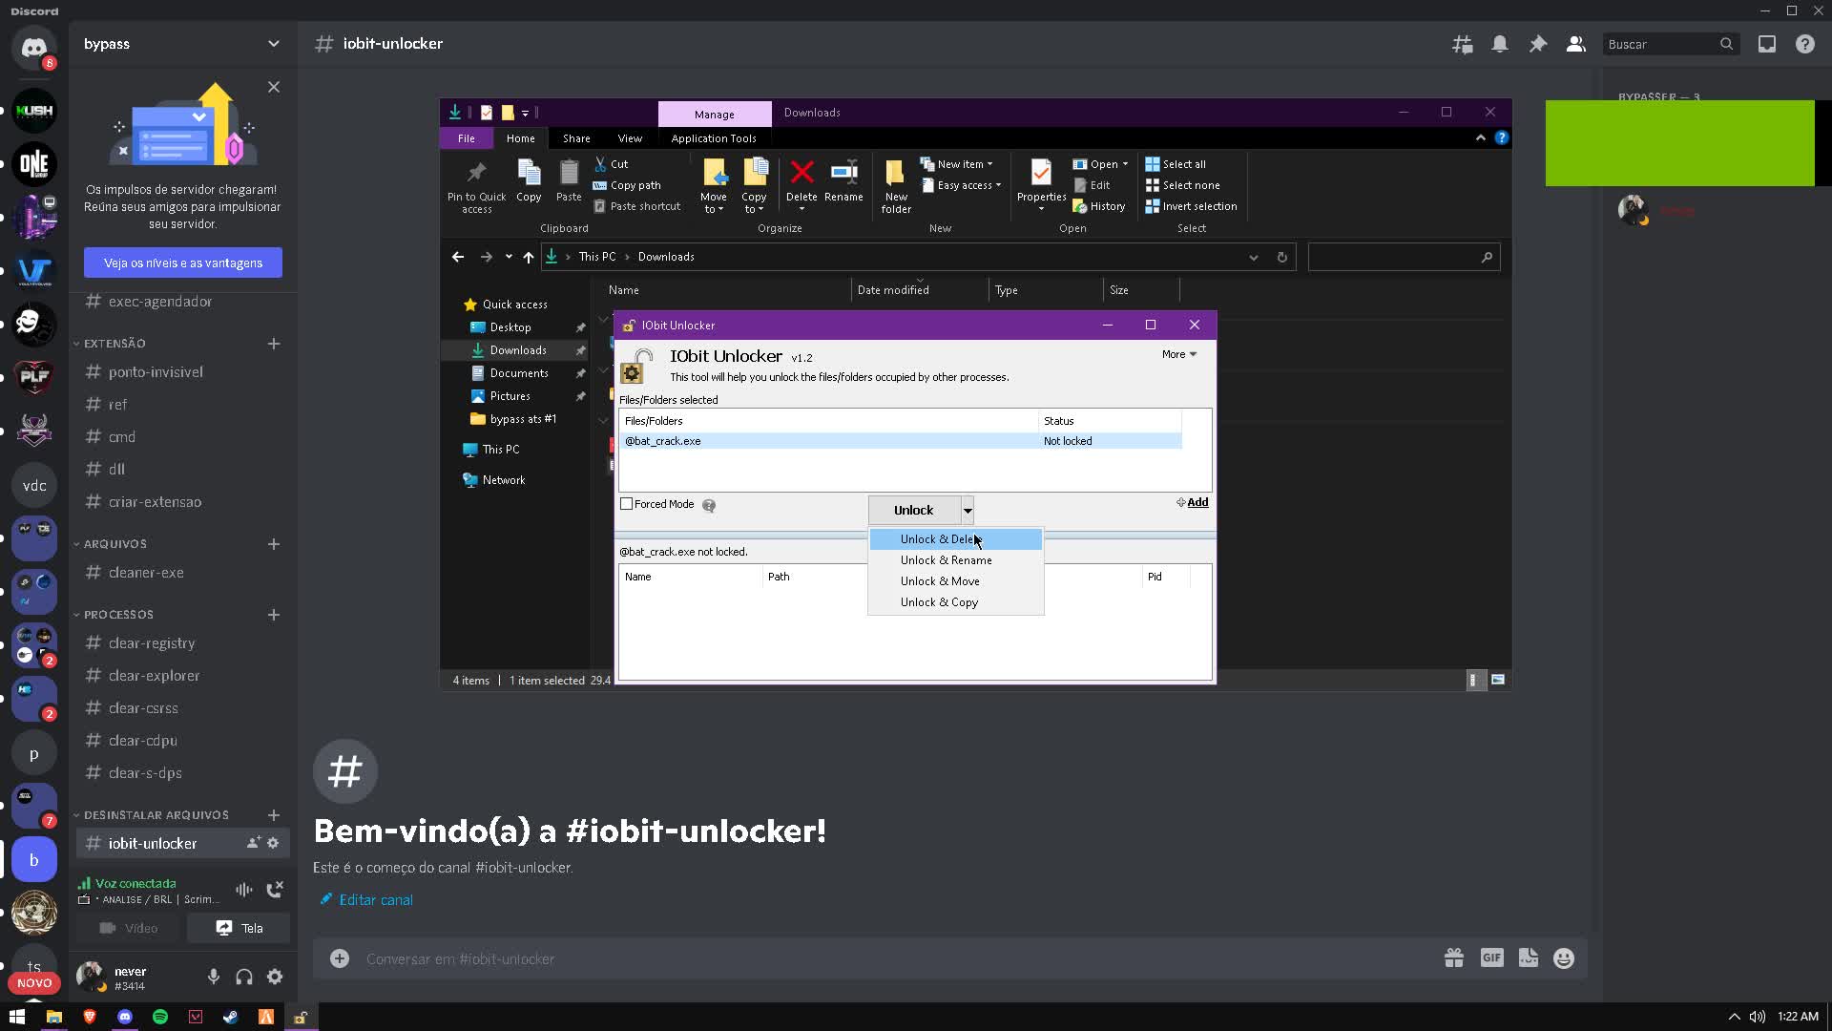Click Veja os níveis e as vantagens
This screenshot has height=1031, width=1832.
(183, 263)
